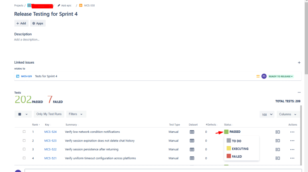Click 'Verify session persistence after returning' summary

[91, 149]
